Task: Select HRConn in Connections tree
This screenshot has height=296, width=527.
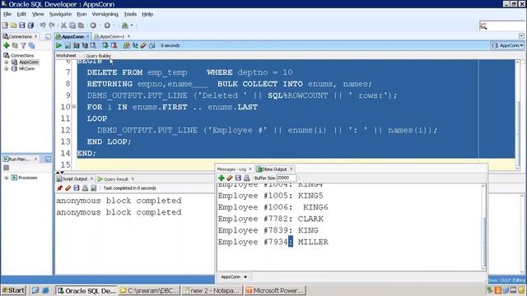Action: (x=26, y=68)
